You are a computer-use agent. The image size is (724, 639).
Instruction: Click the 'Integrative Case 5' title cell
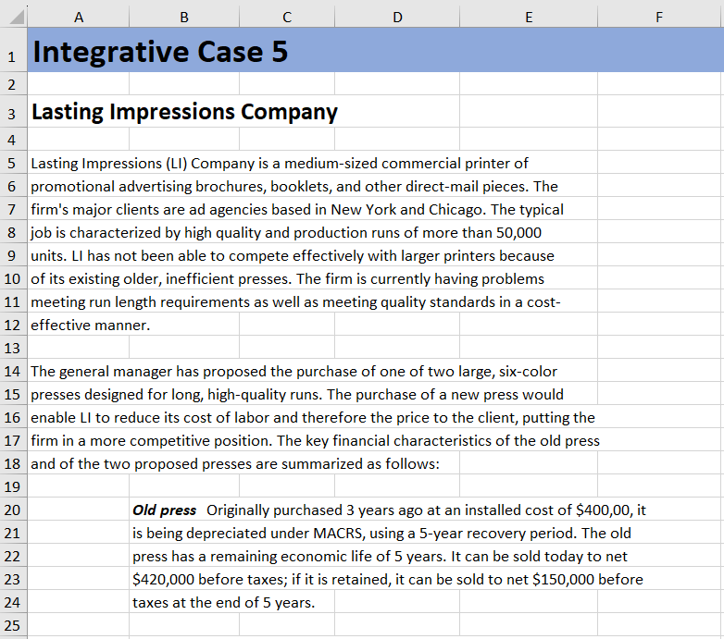(x=160, y=51)
